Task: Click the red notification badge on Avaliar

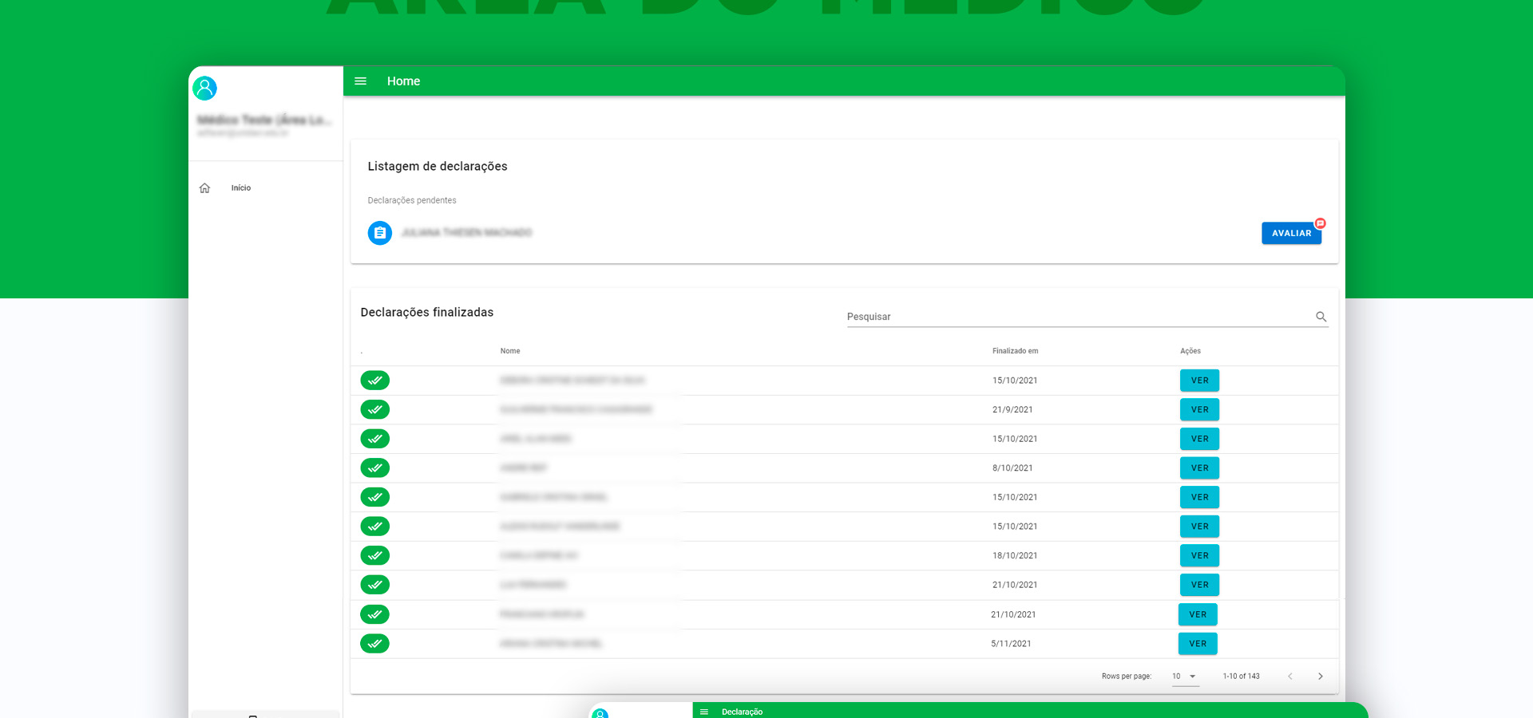Action: click(1320, 223)
